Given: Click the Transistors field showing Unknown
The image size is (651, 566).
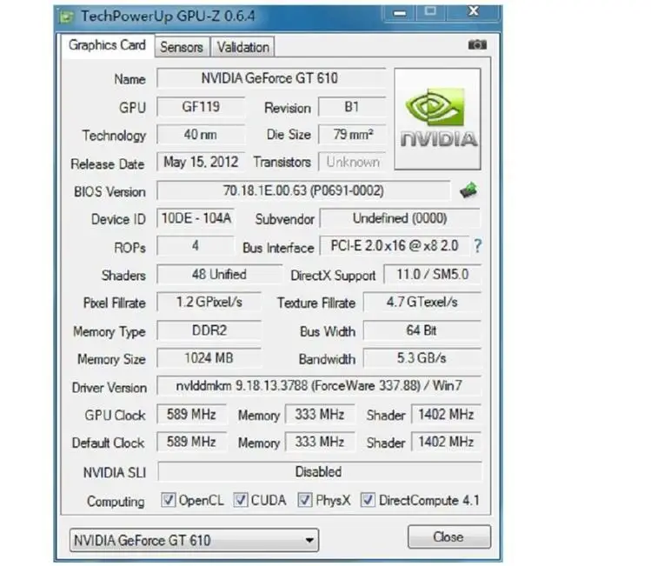Looking at the screenshot, I should tap(352, 162).
